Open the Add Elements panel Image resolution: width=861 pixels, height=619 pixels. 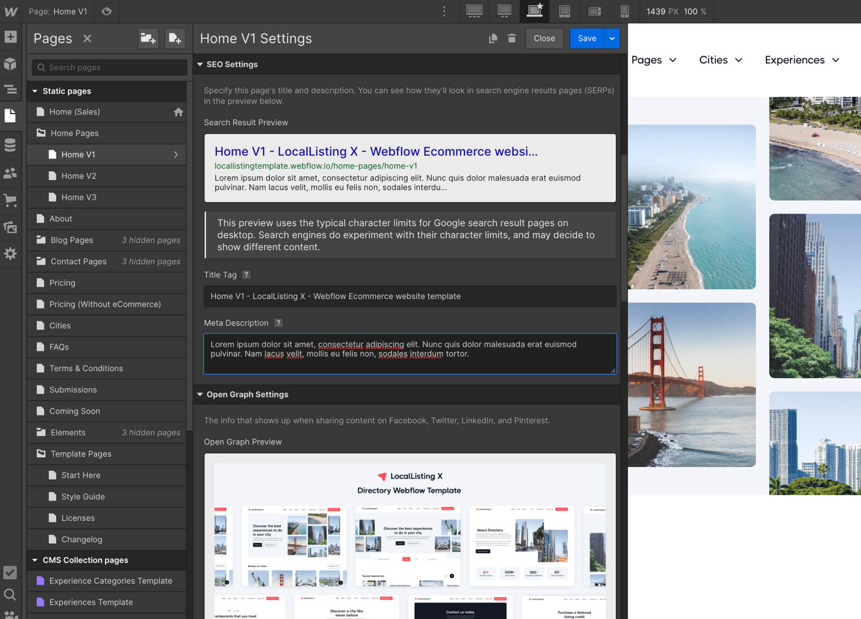coord(10,37)
